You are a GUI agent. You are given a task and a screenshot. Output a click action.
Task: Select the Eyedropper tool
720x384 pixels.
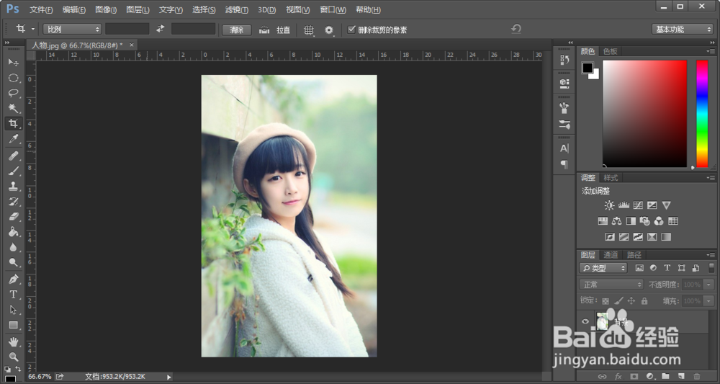coord(13,138)
